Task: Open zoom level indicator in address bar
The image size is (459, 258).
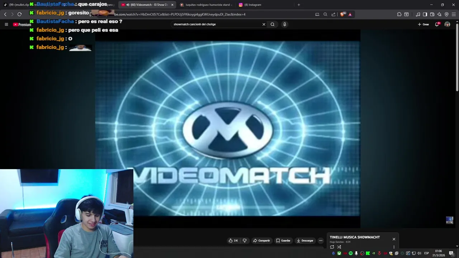Action: 325,14
